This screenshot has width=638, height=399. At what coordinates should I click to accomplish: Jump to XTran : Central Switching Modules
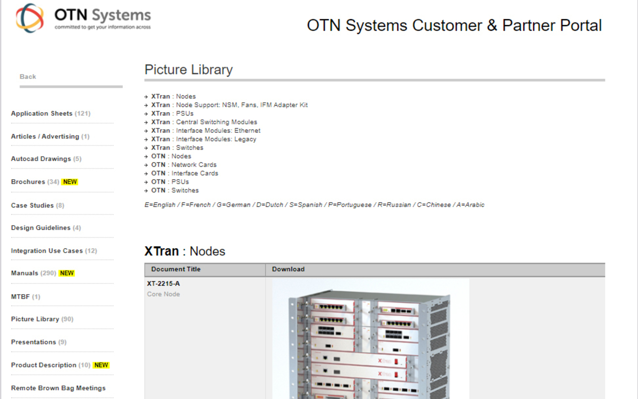pos(204,122)
